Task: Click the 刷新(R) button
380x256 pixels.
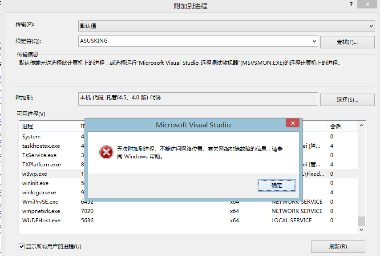Action: click(x=338, y=247)
